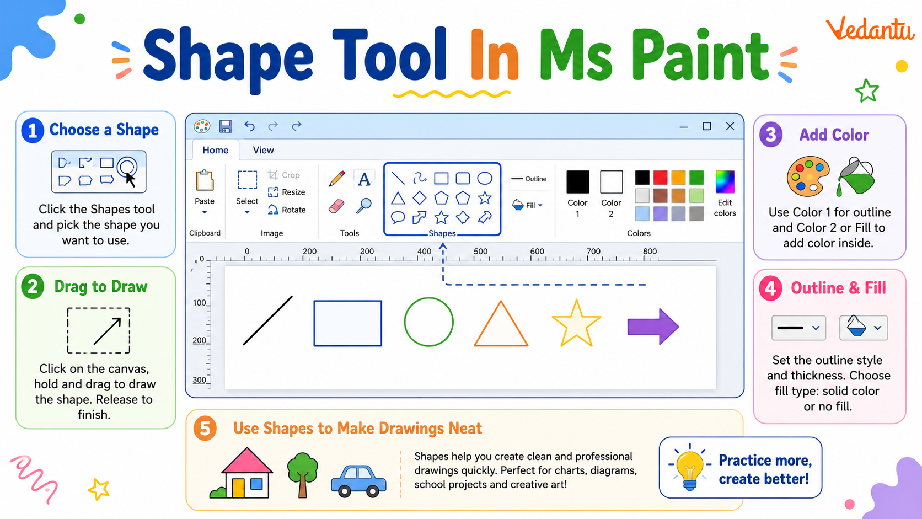Click the Choose a Shape heading
Image resolution: width=922 pixels, height=519 pixels.
coord(104,130)
